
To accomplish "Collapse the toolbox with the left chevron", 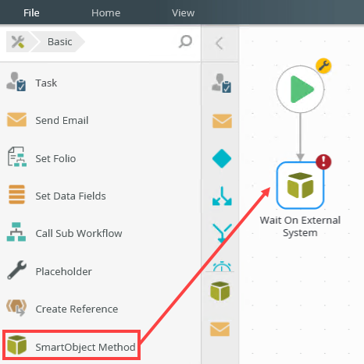I will pos(219,43).
